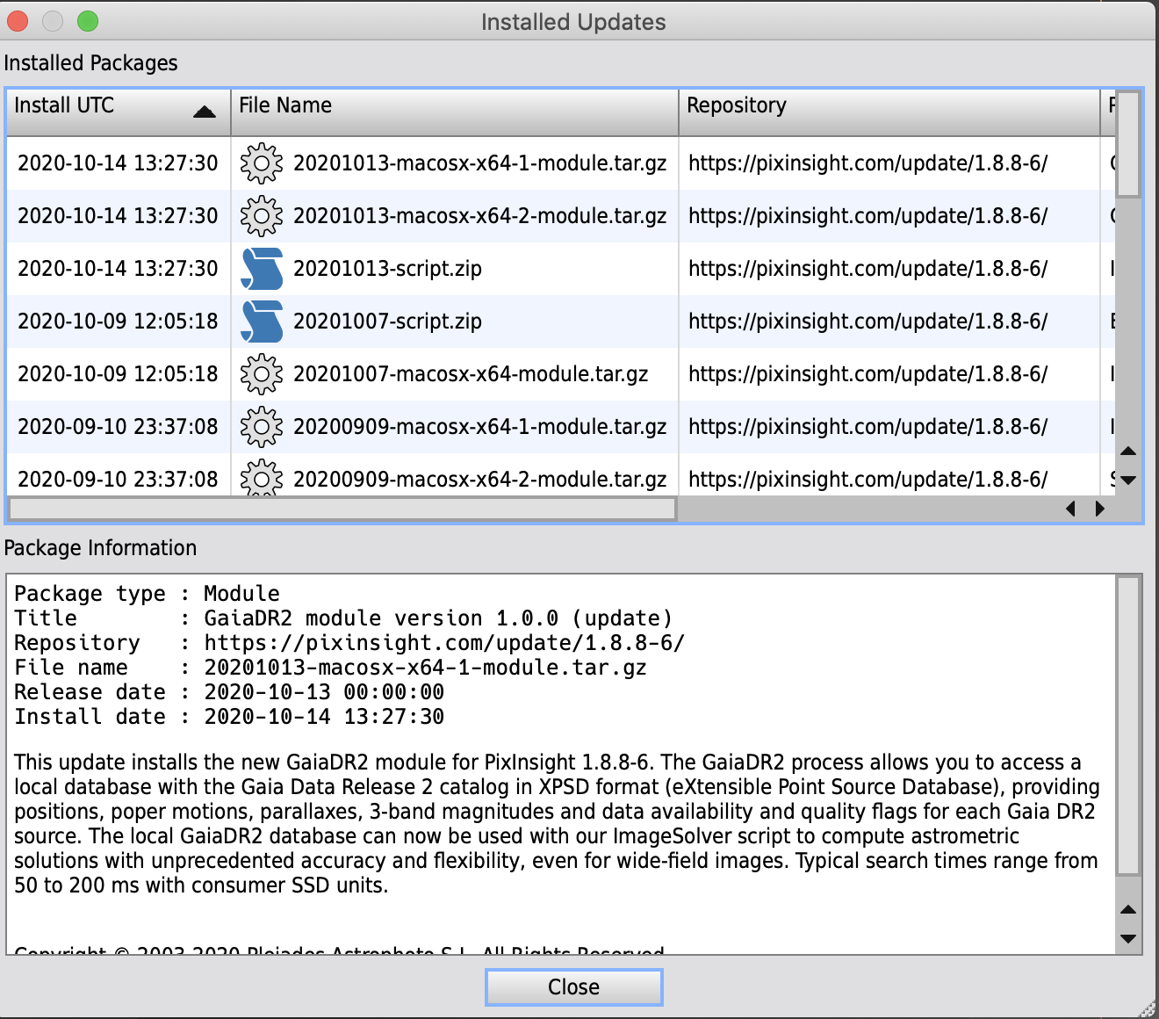Select file name 20200909-macosx-x64-1-module.tar.gz
Screen dimensions: 1159x1019
pyautogui.click(x=479, y=427)
